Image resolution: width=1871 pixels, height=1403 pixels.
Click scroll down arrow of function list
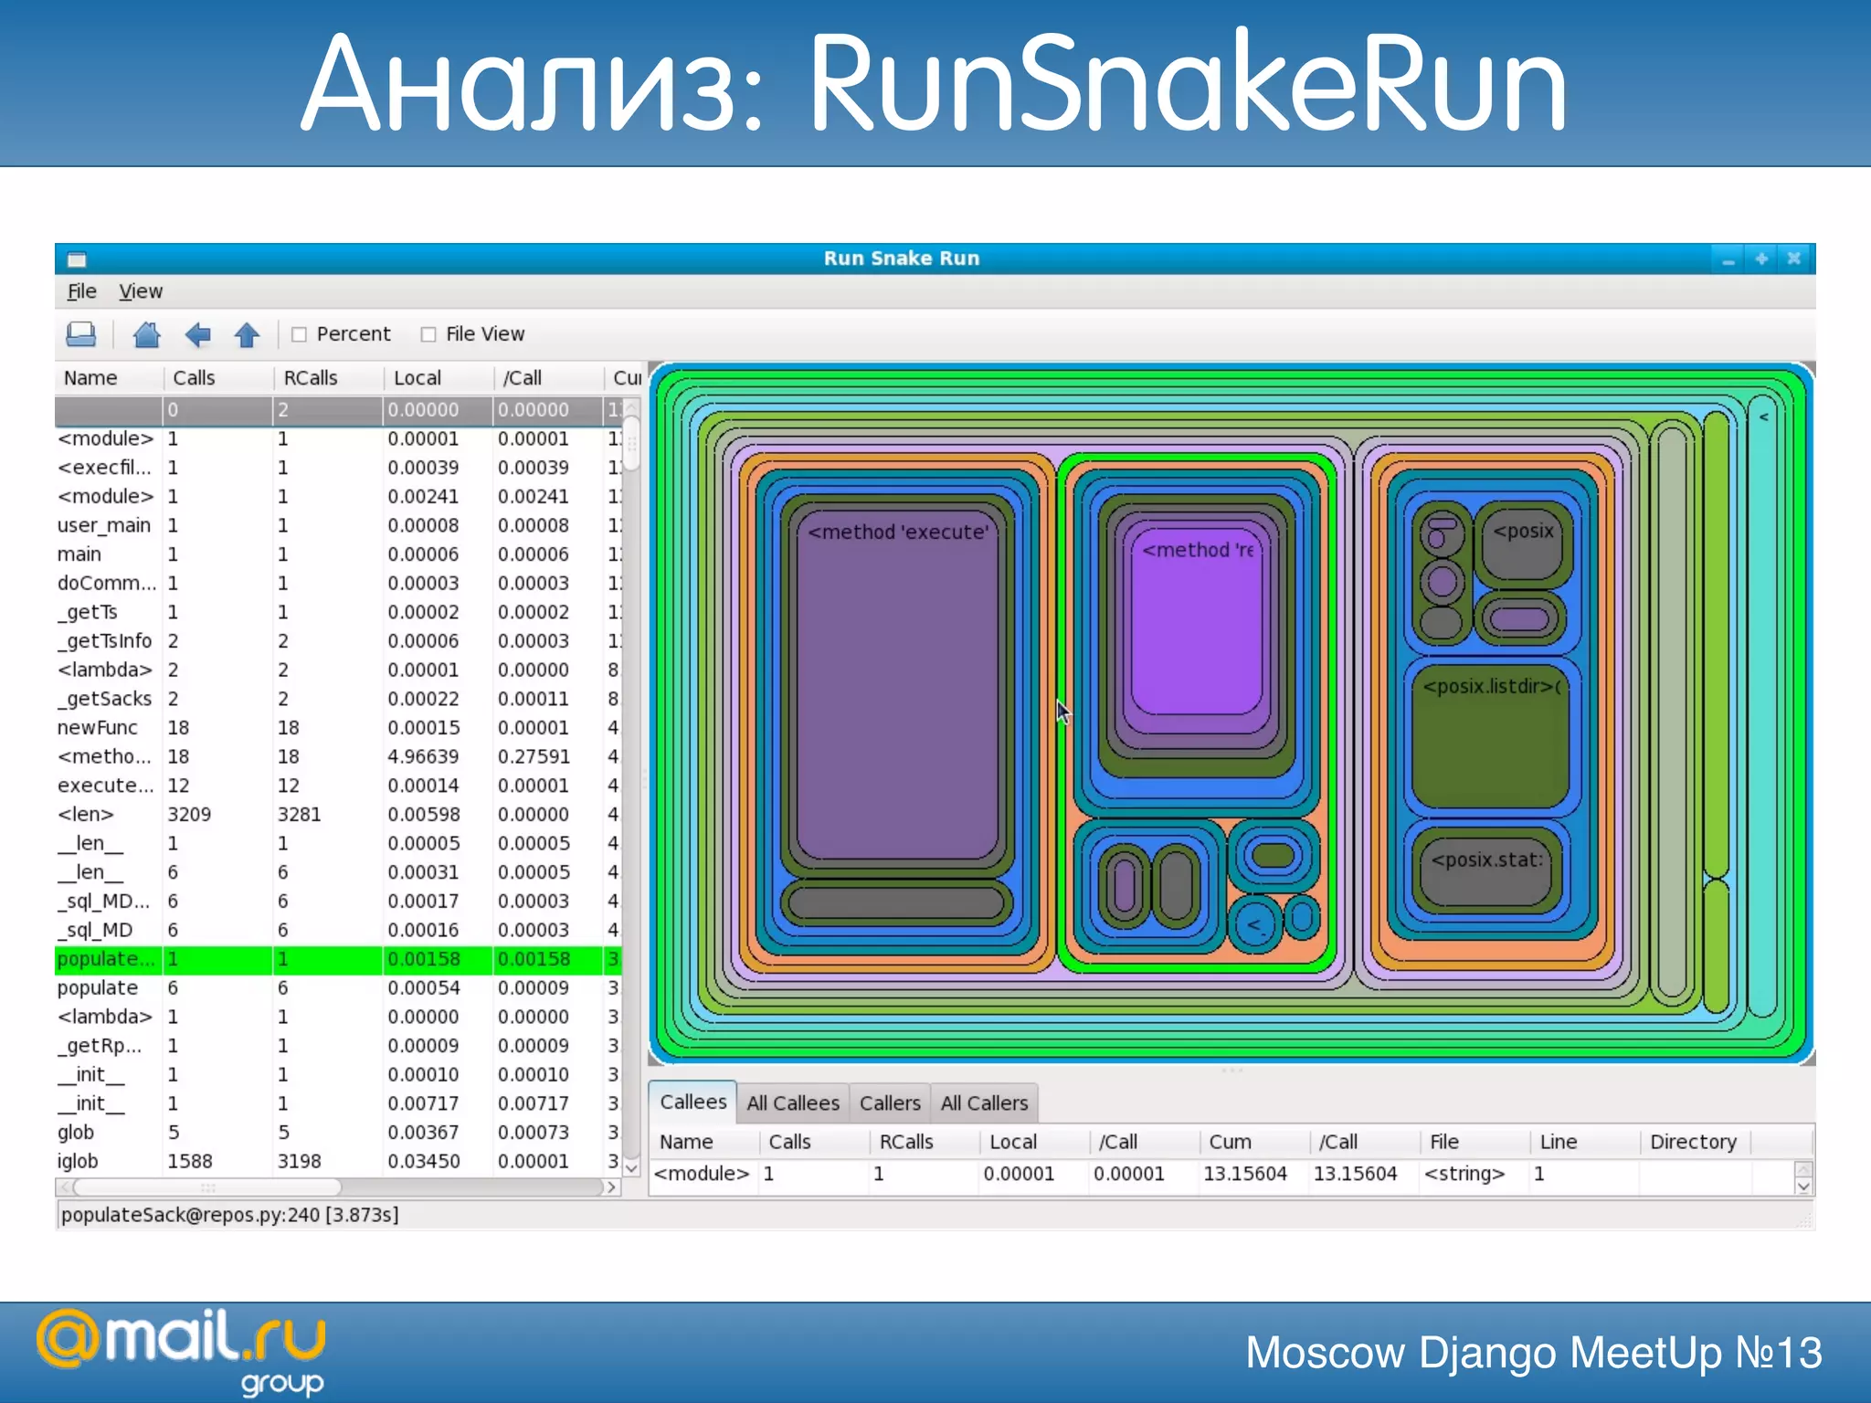(631, 1168)
